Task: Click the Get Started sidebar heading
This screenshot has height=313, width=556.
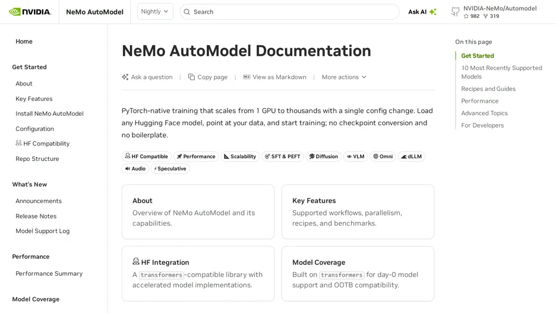Action: [x=30, y=67]
